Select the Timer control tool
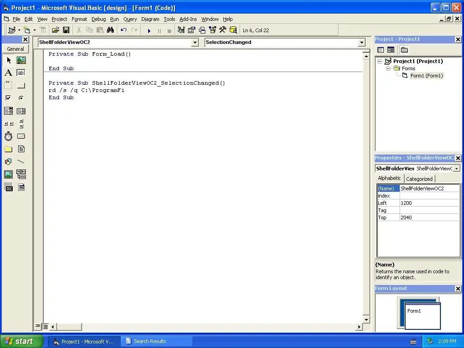 (9, 136)
